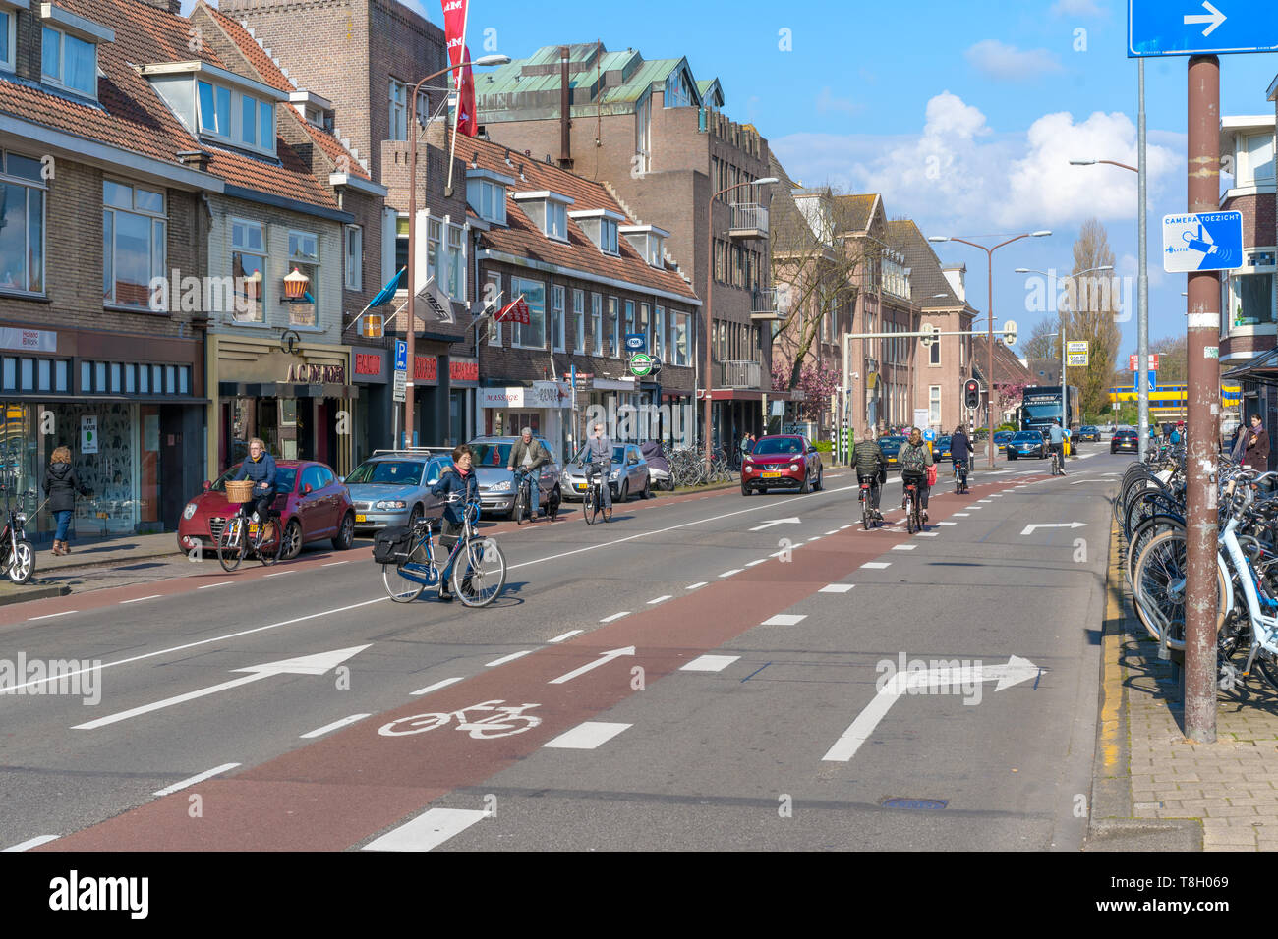Click the blue P parking sign
1278x939 pixels.
point(400,355)
